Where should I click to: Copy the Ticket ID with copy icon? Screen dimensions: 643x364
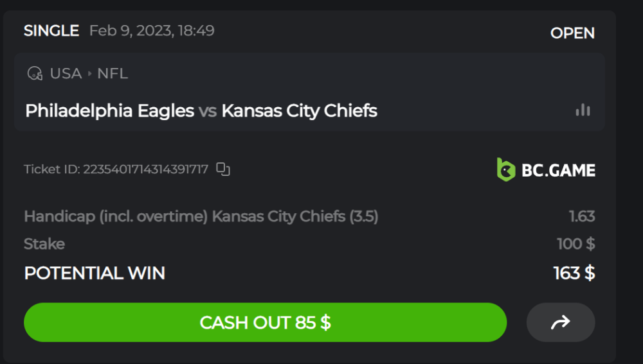point(223,169)
